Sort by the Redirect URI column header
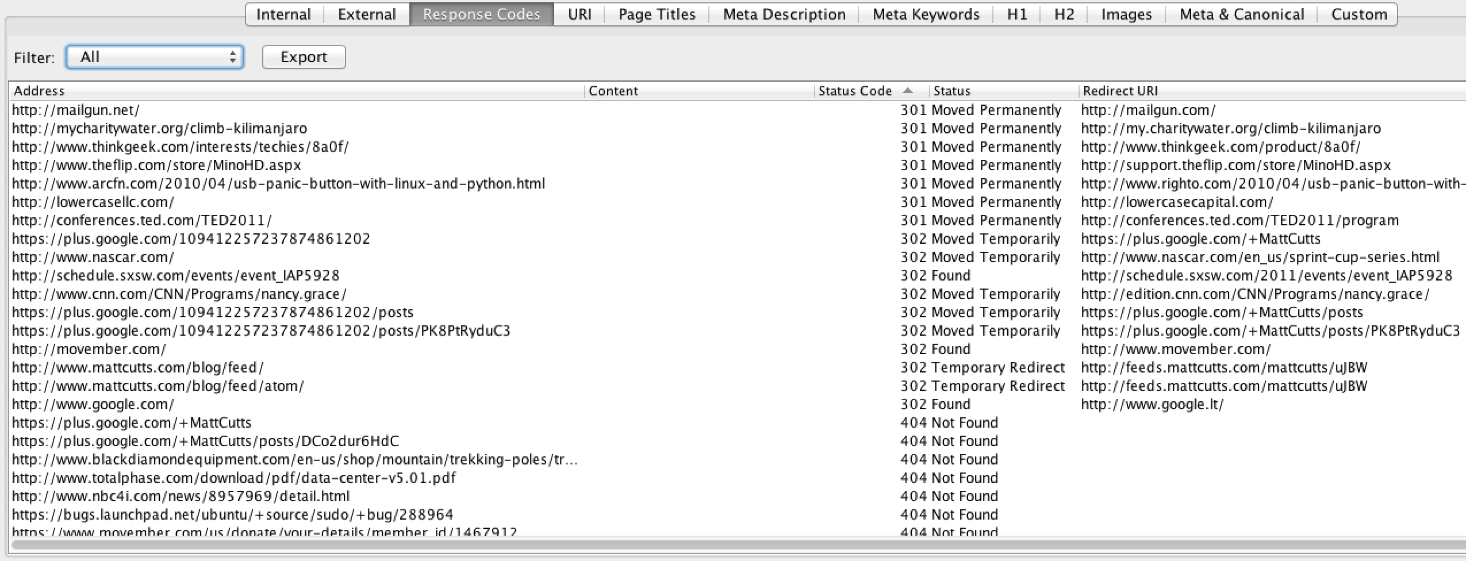 pyautogui.click(x=1272, y=91)
